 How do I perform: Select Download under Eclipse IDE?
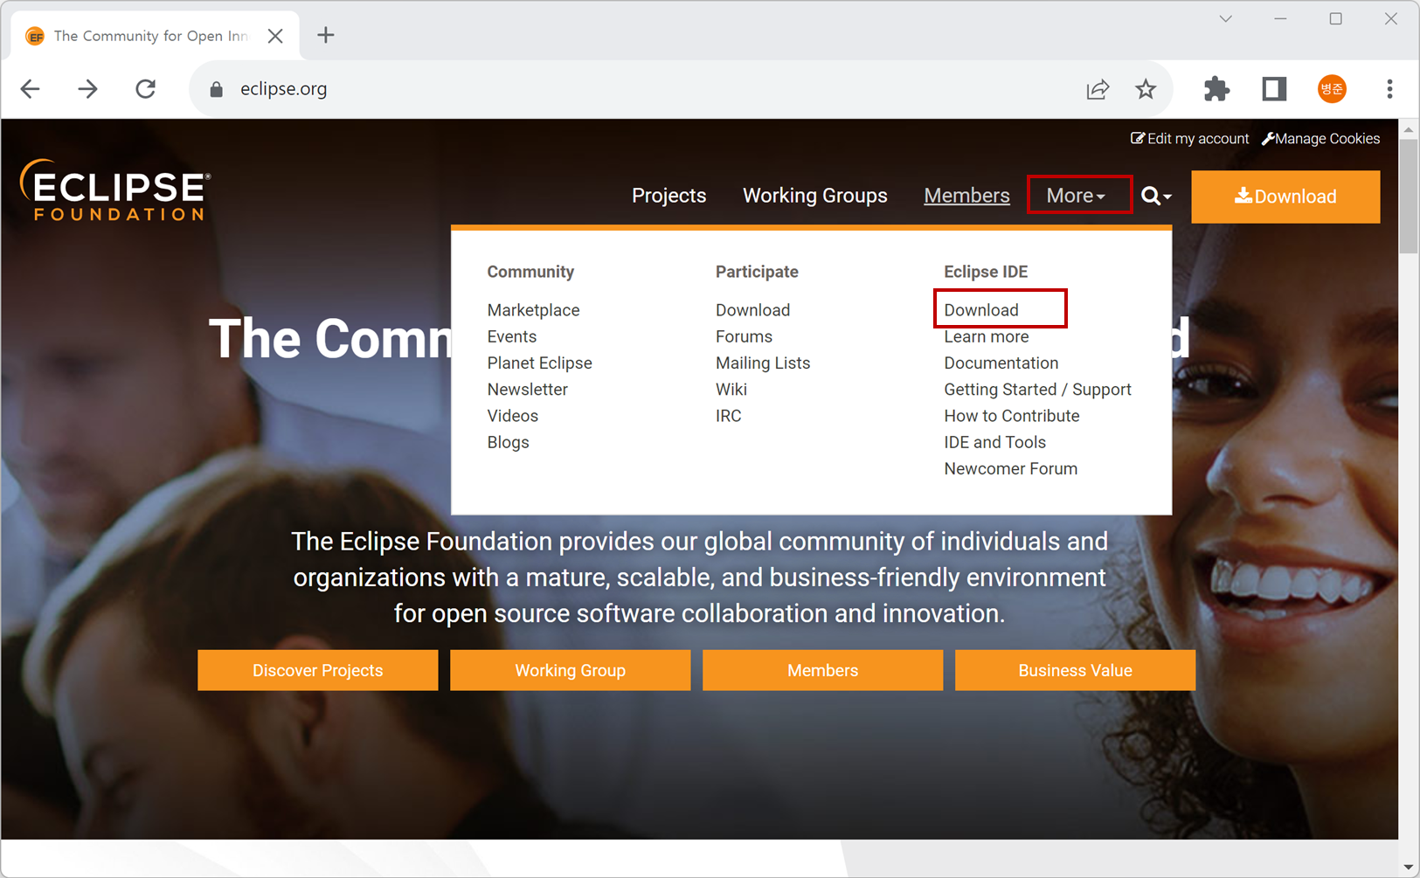click(x=981, y=310)
